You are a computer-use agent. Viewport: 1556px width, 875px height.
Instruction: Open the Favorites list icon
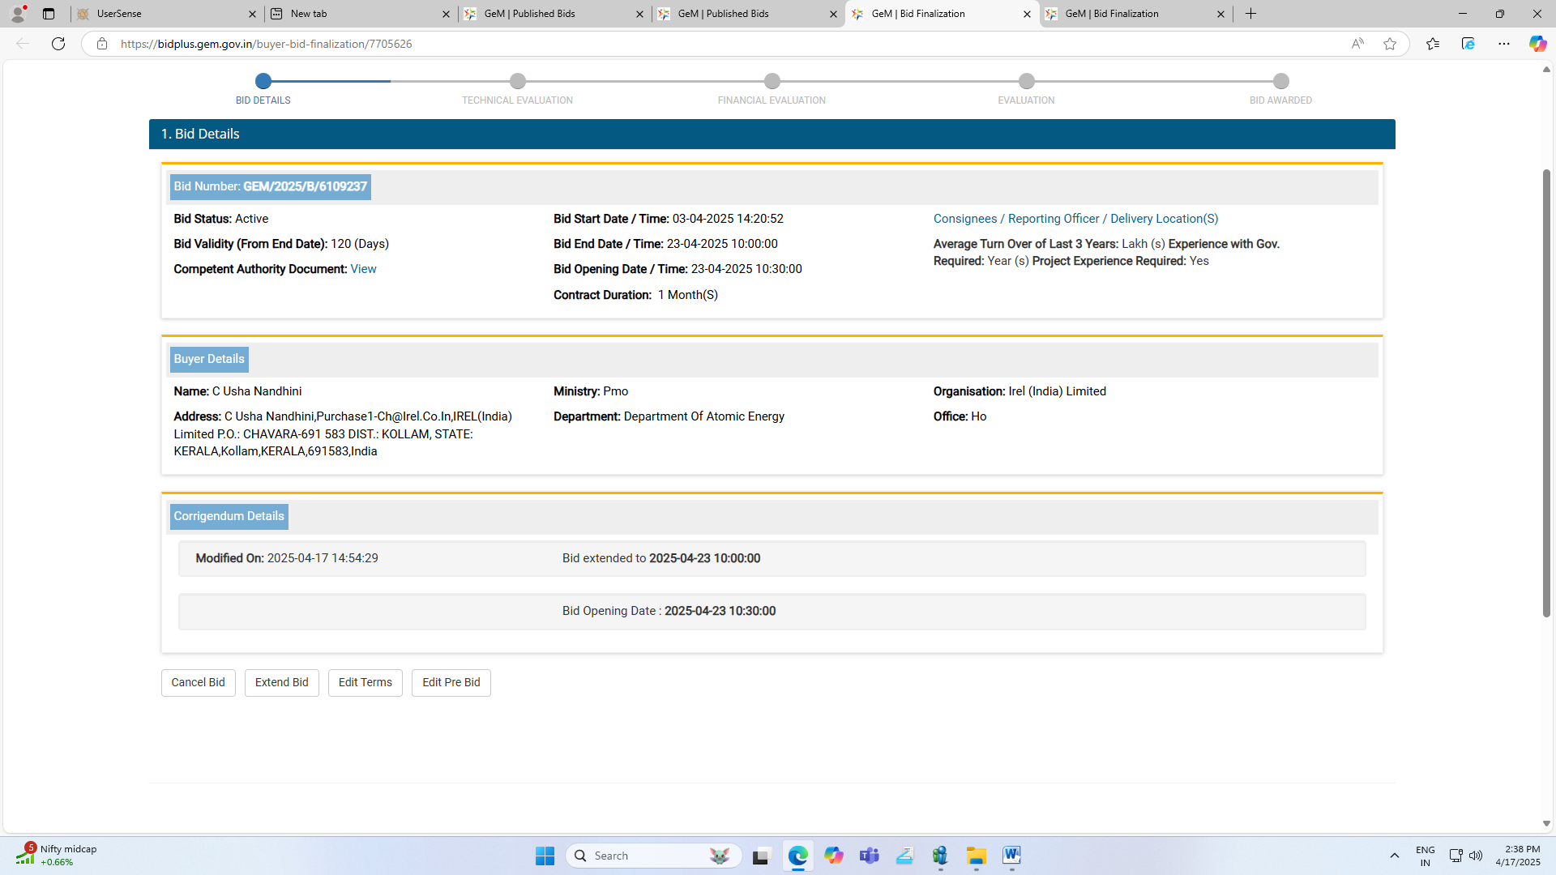point(1433,44)
